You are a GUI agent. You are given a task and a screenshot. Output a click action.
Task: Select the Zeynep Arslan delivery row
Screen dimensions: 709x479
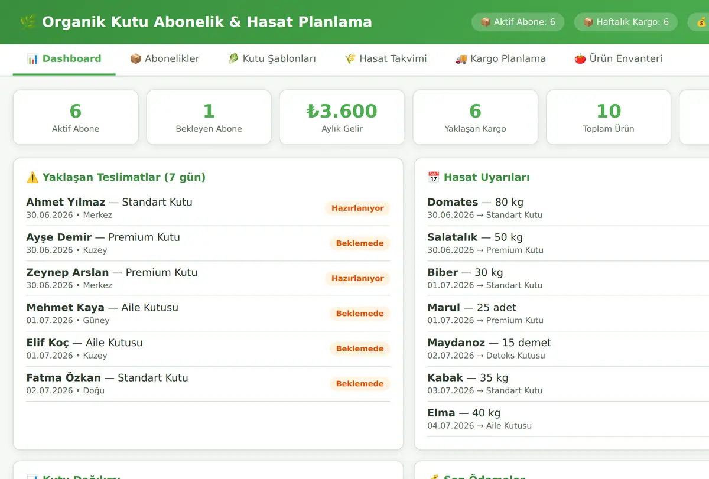click(x=208, y=278)
